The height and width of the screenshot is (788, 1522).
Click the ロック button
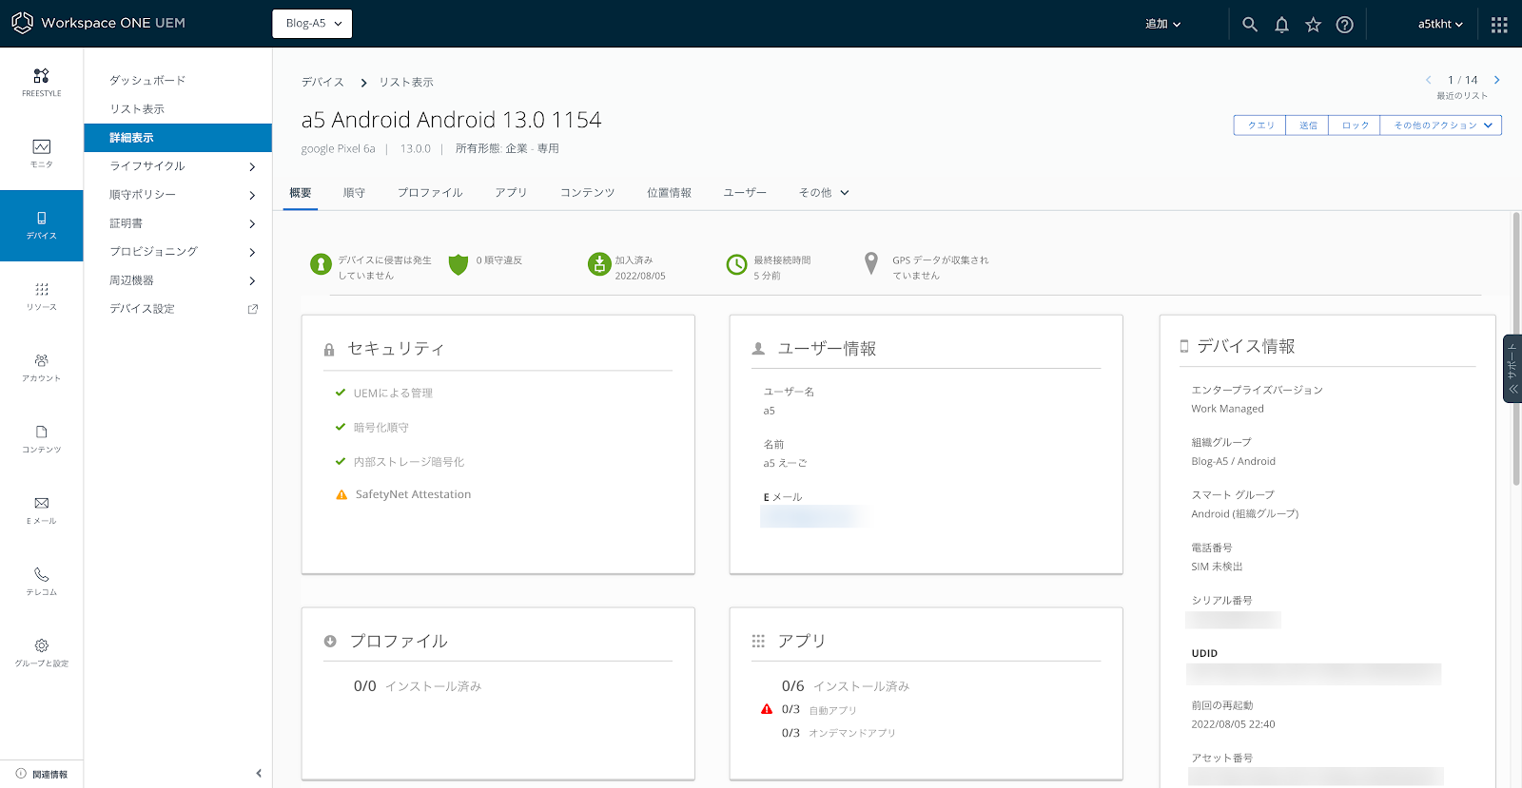point(1356,125)
